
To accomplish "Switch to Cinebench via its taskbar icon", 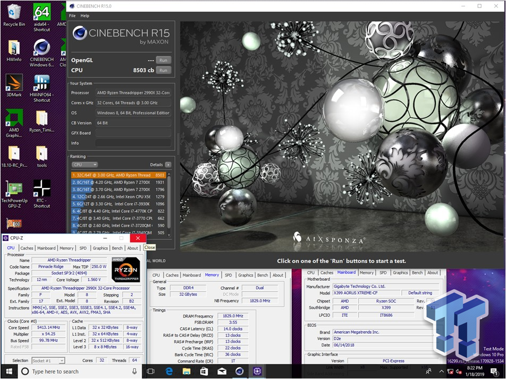I will (239, 371).
